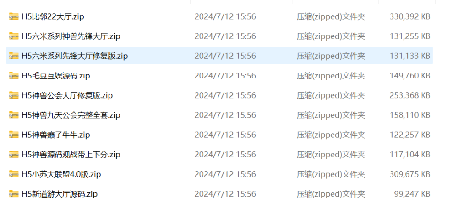This screenshot has height=208, width=469.
Task: Select the file name H5神兽癞子牛牛.zip
Action: click(55, 135)
